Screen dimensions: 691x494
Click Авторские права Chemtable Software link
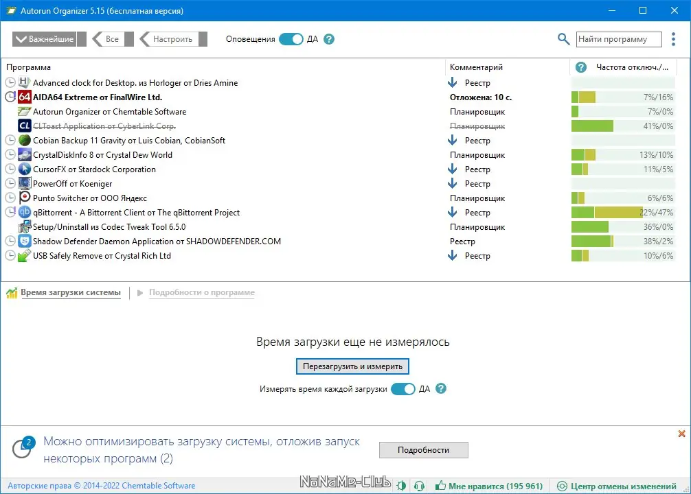coord(102,486)
